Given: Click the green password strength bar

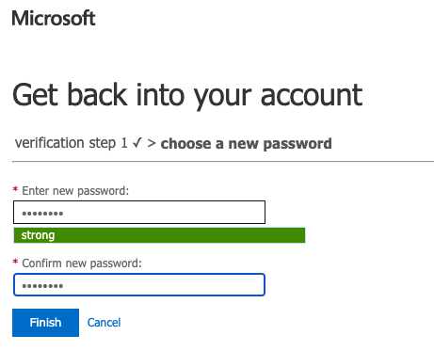Looking at the screenshot, I should click(159, 235).
